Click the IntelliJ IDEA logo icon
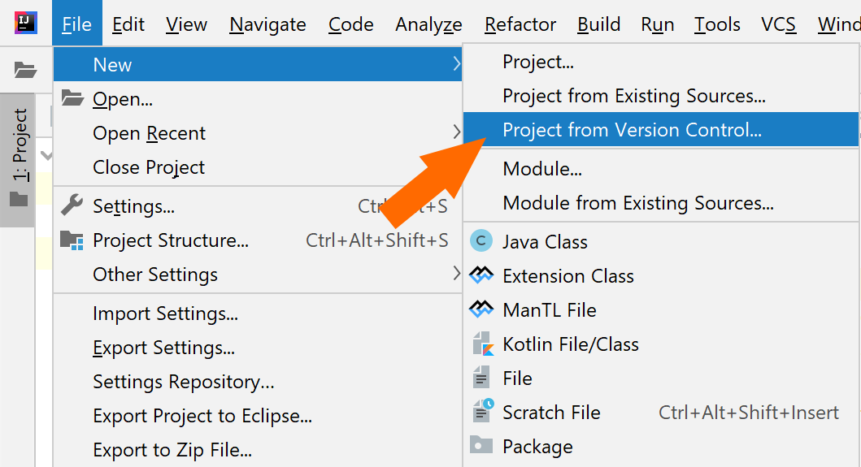Screen dimensions: 861x467 [x=25, y=23]
